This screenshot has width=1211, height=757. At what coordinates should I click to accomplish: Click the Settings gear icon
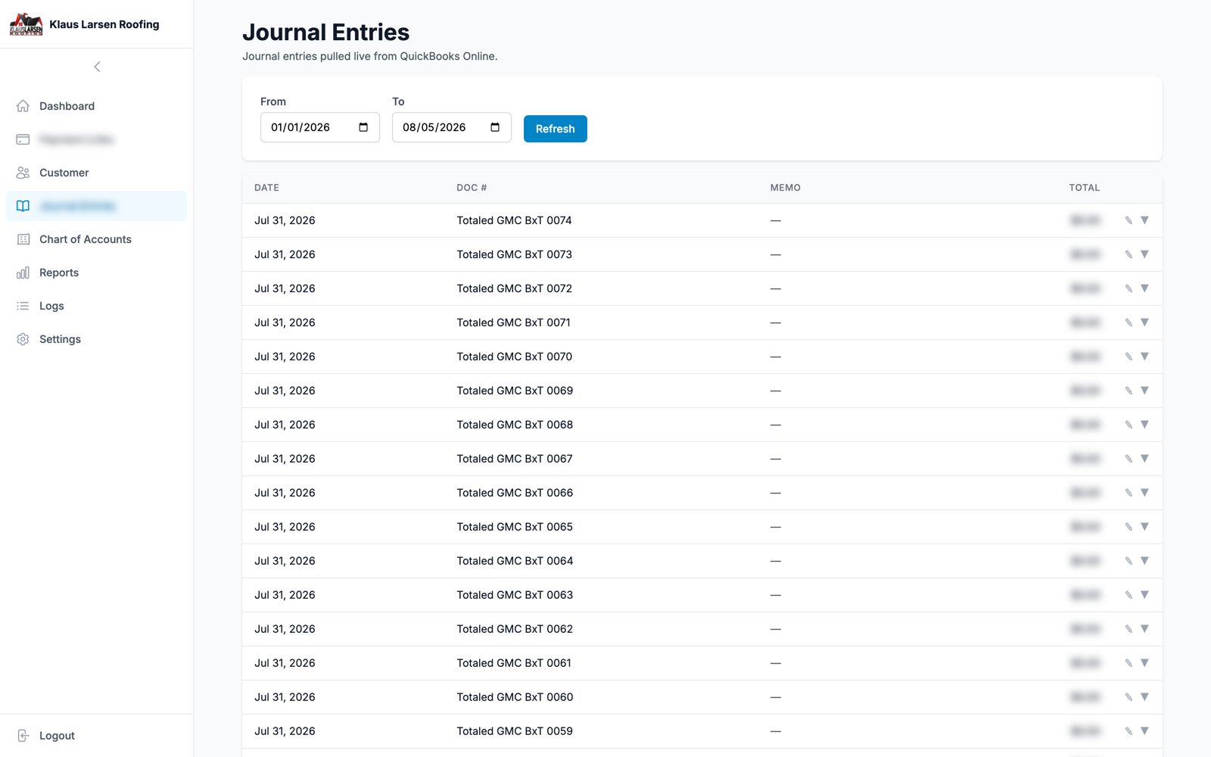23,339
